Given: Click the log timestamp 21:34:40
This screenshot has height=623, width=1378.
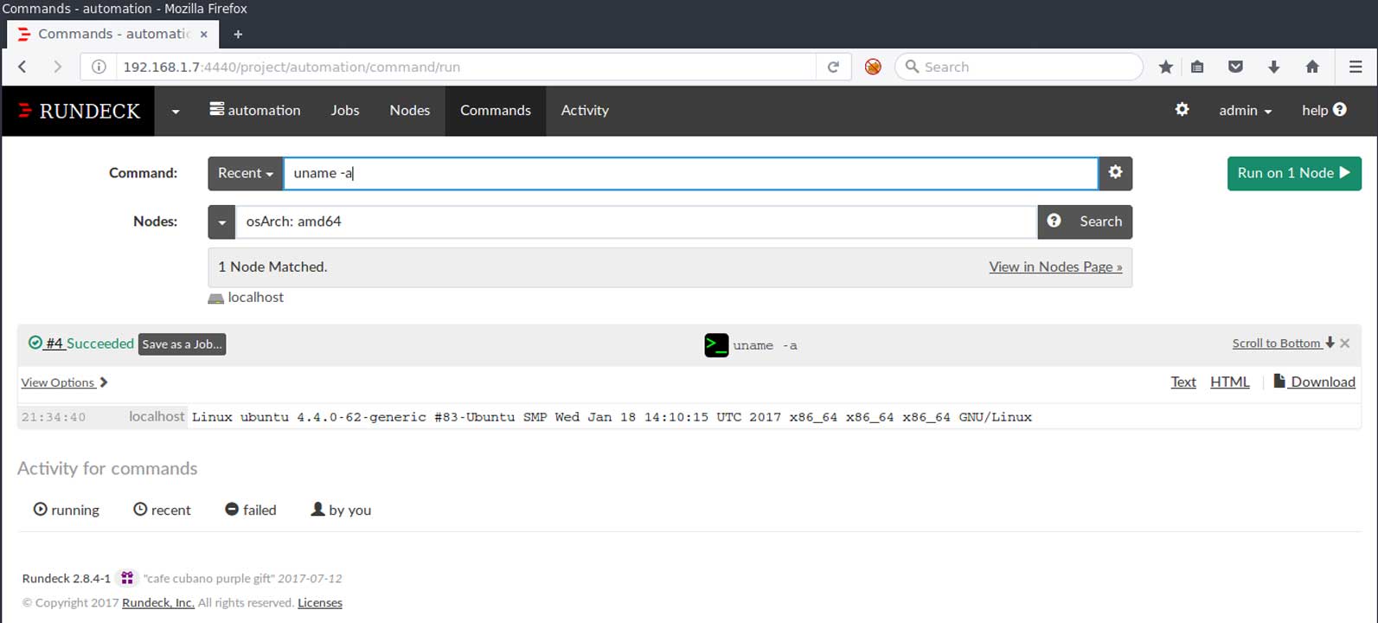Looking at the screenshot, I should tap(54, 417).
